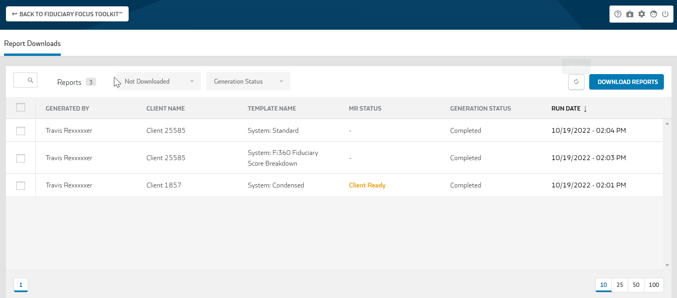The width and height of the screenshot is (677, 298).
Task: Toggle the select-all header checkbox
Action: [x=21, y=107]
